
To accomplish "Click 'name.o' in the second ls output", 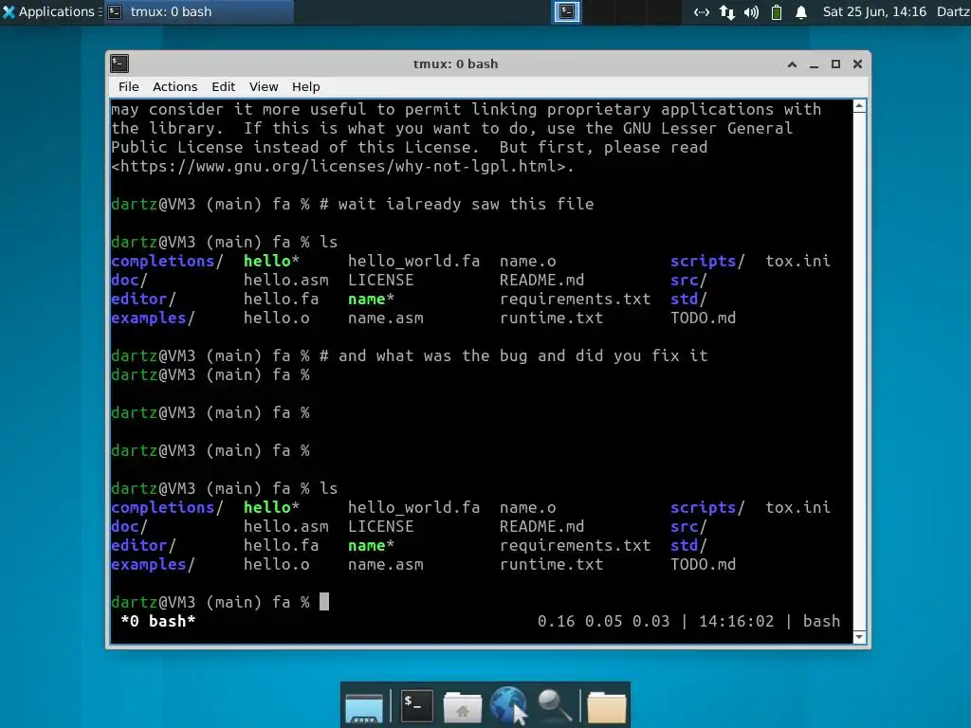I will (527, 508).
